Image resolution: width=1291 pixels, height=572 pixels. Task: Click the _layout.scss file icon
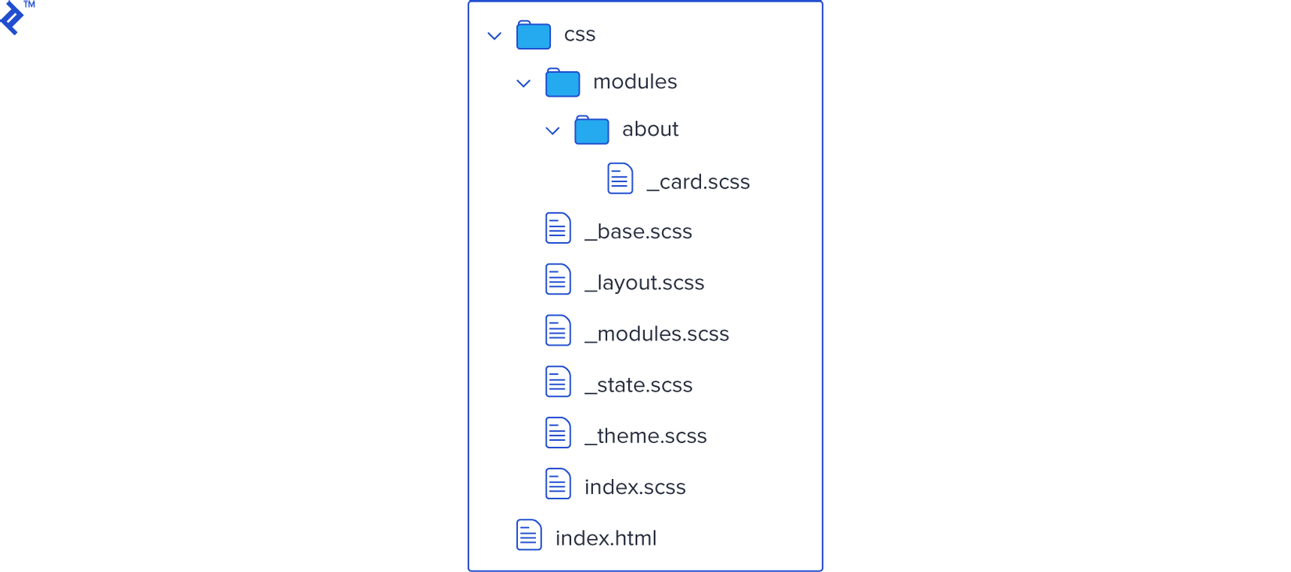pyautogui.click(x=558, y=280)
